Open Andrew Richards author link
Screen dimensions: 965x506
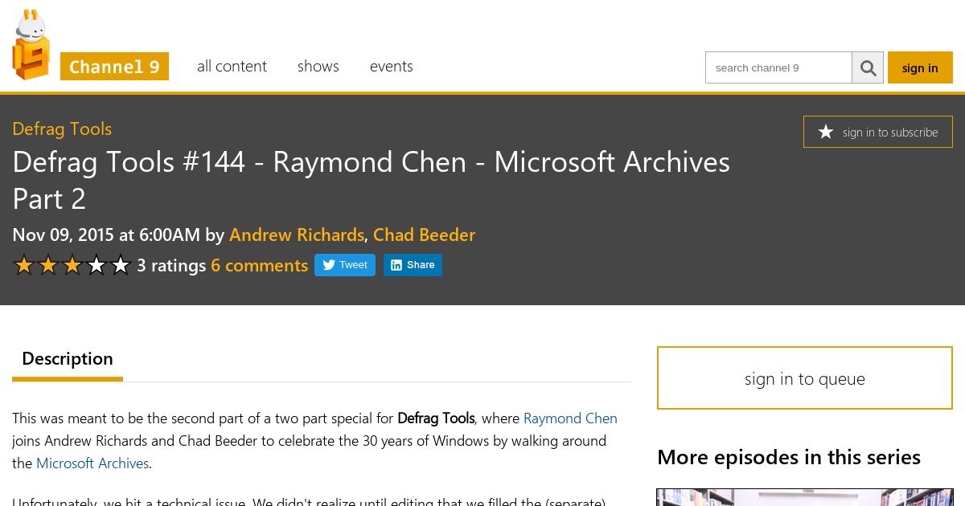coord(297,235)
